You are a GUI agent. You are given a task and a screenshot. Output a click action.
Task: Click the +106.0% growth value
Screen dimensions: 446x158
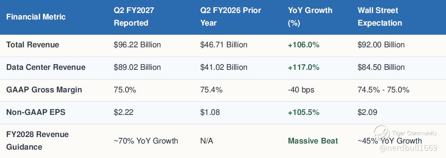pos(304,45)
